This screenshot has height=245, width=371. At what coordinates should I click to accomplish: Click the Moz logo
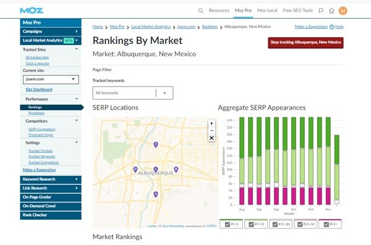(x=32, y=11)
